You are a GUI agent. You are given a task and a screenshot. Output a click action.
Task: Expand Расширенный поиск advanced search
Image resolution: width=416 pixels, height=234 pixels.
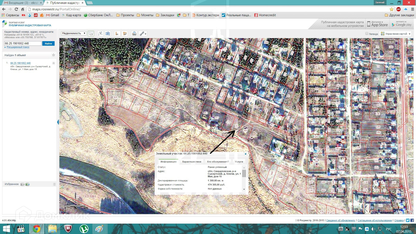point(18,47)
